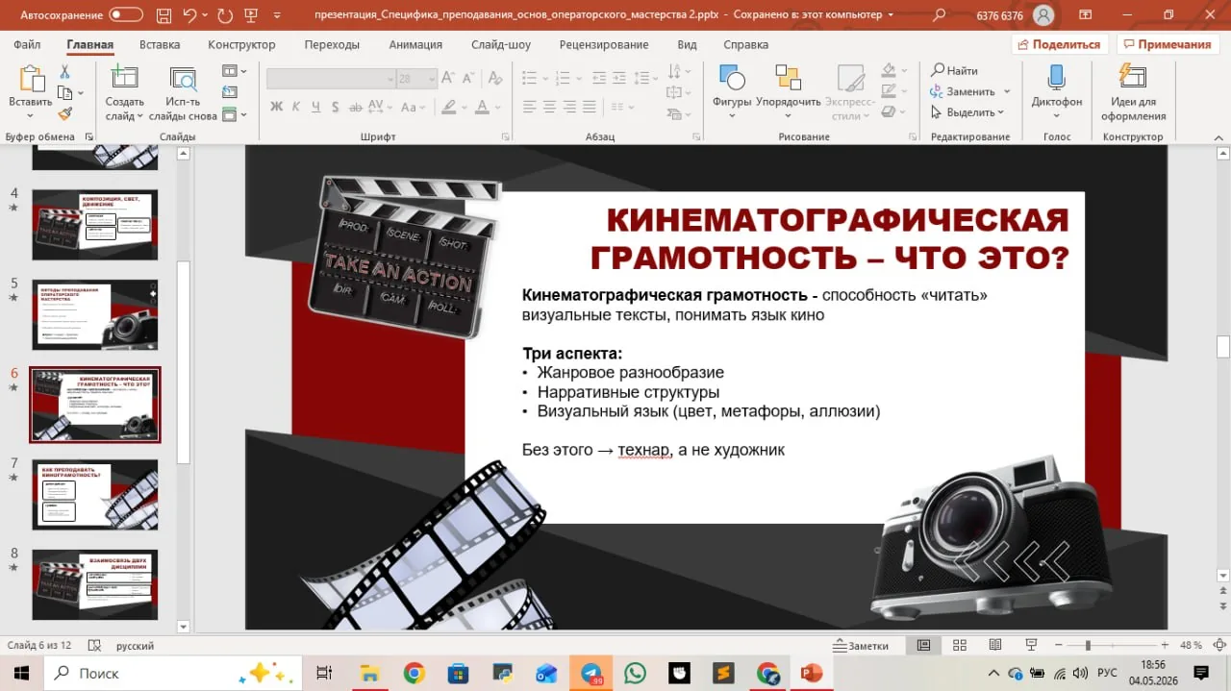
Task: Click the zoom out minus button
Action: pyautogui.click(x=1059, y=645)
